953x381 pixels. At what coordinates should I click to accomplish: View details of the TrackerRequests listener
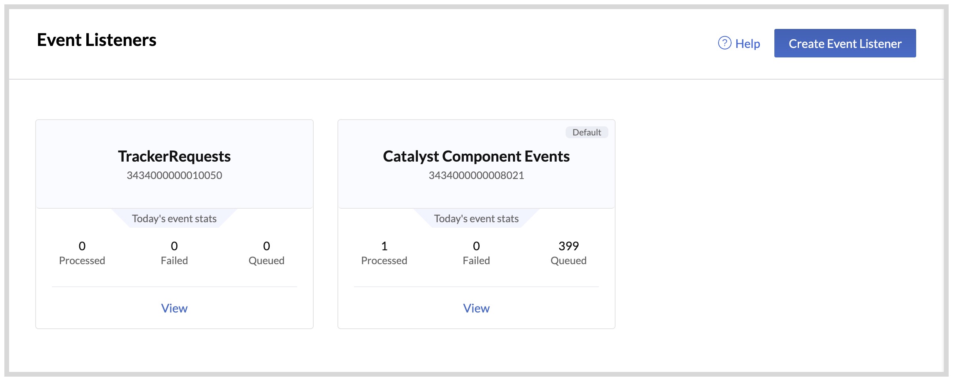(174, 308)
